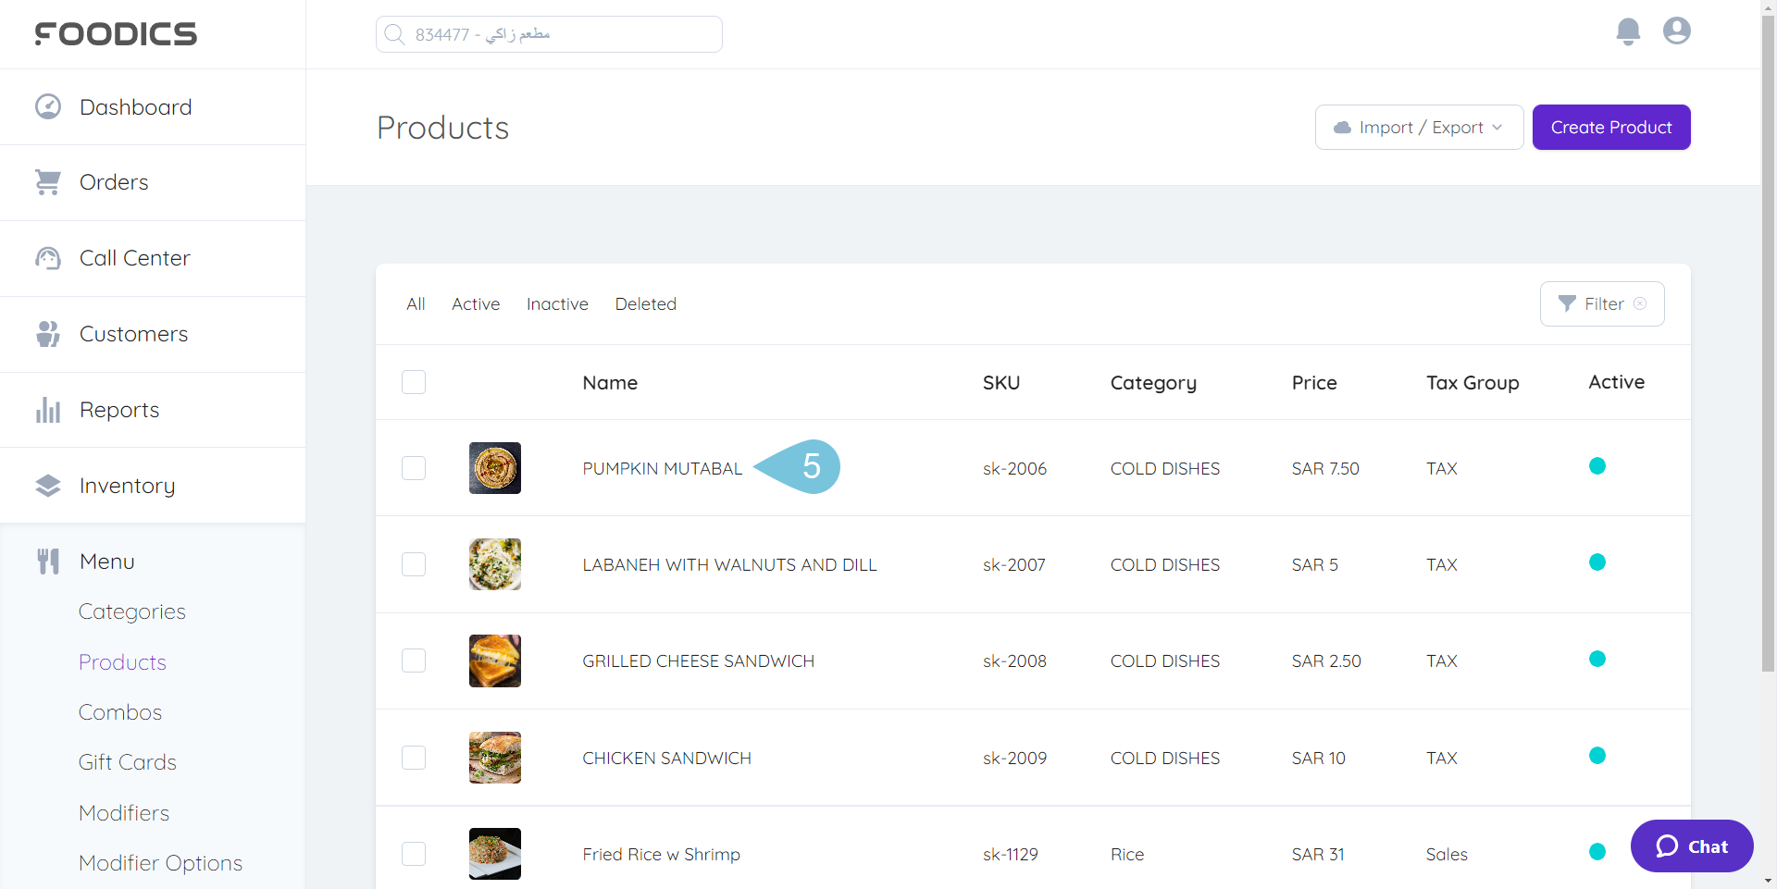Open the Chat support widget

click(1692, 846)
